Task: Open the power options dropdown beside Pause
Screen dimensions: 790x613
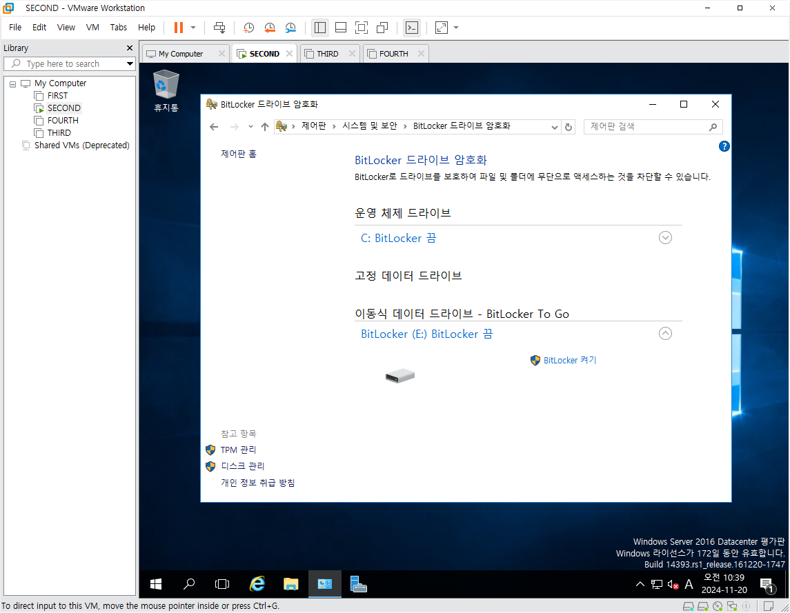Action: click(193, 28)
